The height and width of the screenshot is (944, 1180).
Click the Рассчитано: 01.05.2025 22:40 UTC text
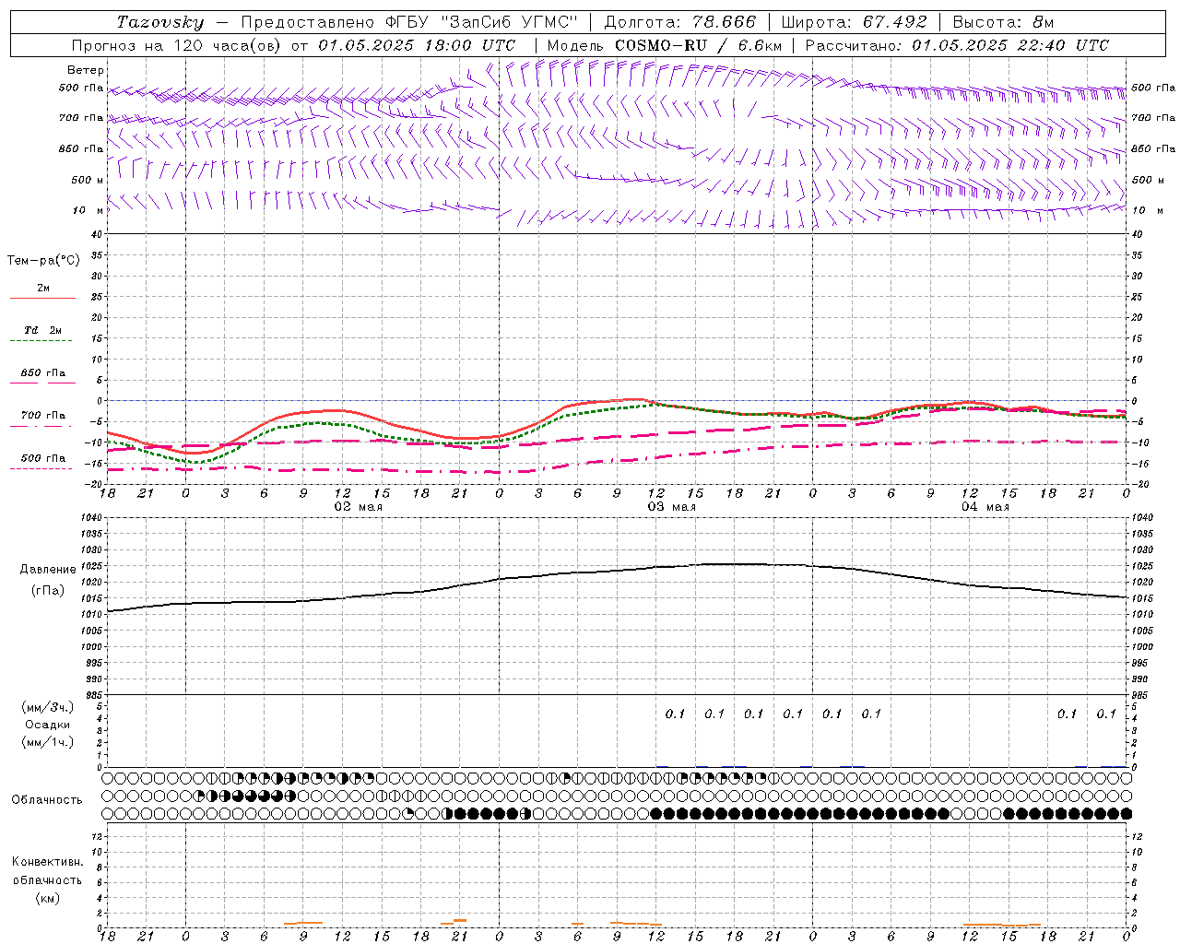[957, 45]
